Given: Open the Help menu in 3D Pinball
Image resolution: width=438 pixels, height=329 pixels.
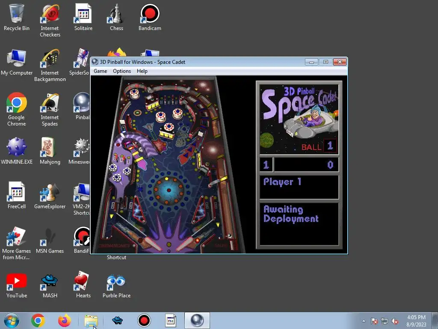Looking at the screenshot, I should point(142,71).
